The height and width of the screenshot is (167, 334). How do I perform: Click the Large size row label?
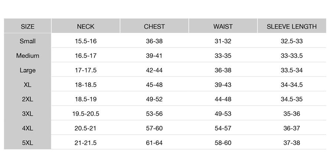pyautogui.click(x=27, y=70)
